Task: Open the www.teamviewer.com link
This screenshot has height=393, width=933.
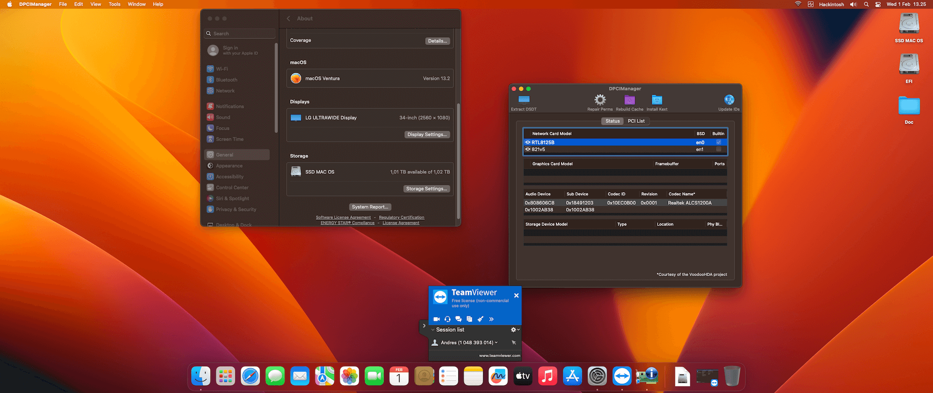Action: click(500, 356)
